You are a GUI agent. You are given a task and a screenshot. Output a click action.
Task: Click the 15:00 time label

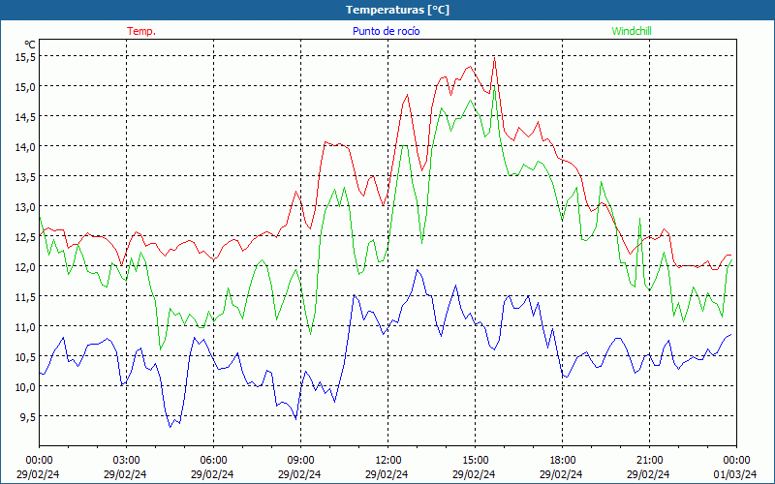coord(475,461)
